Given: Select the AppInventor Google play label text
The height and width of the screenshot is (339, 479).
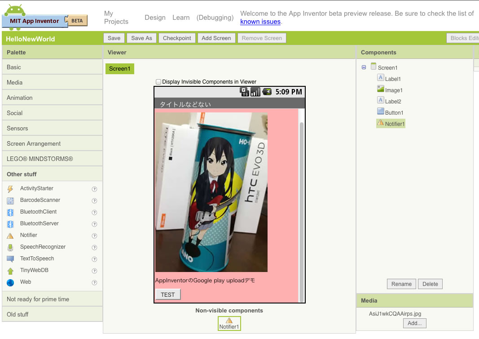Looking at the screenshot, I should point(205,280).
